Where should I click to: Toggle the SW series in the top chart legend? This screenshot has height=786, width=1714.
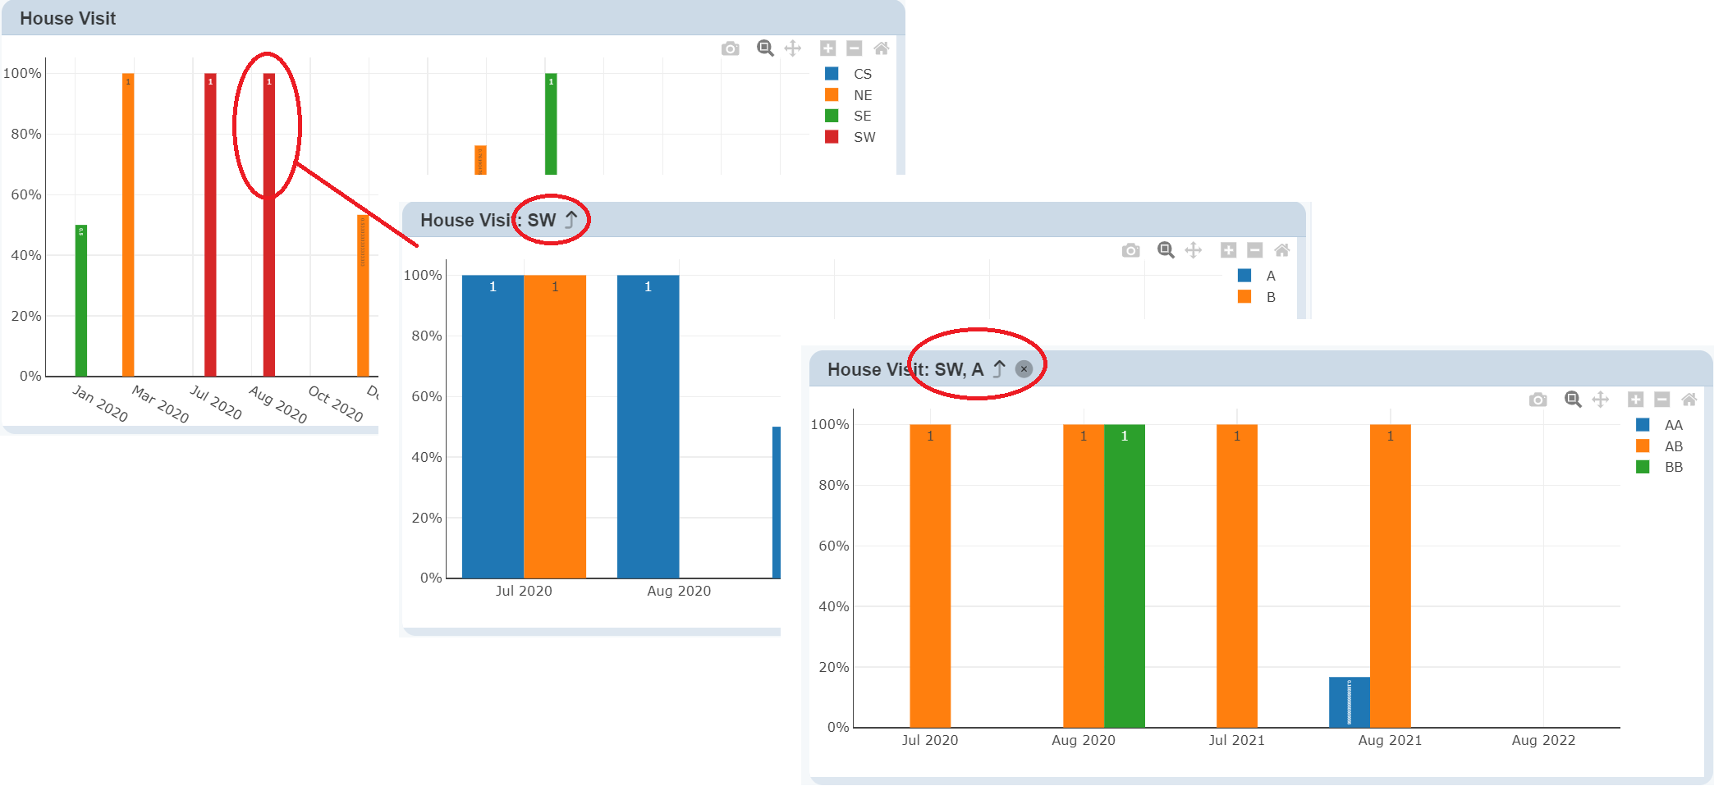tap(864, 137)
